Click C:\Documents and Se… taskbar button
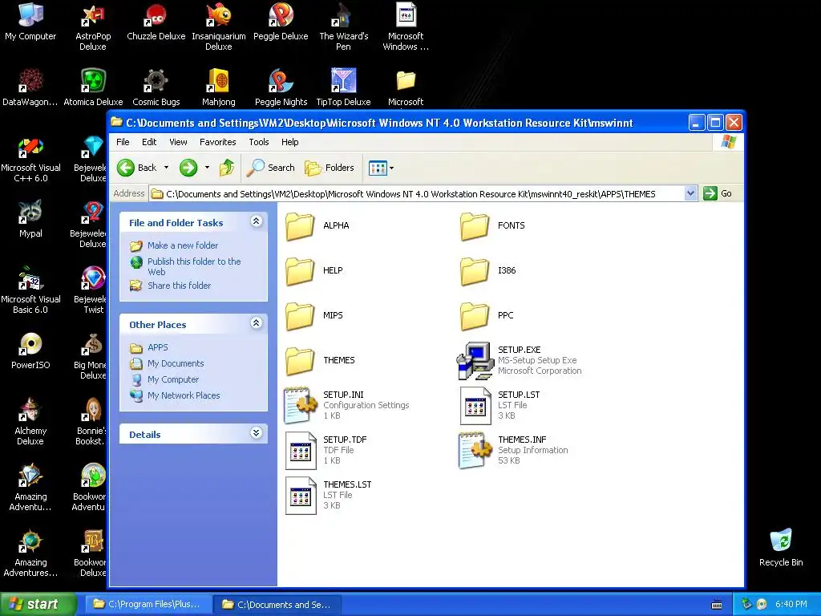The height and width of the screenshot is (616, 821). pos(277,604)
